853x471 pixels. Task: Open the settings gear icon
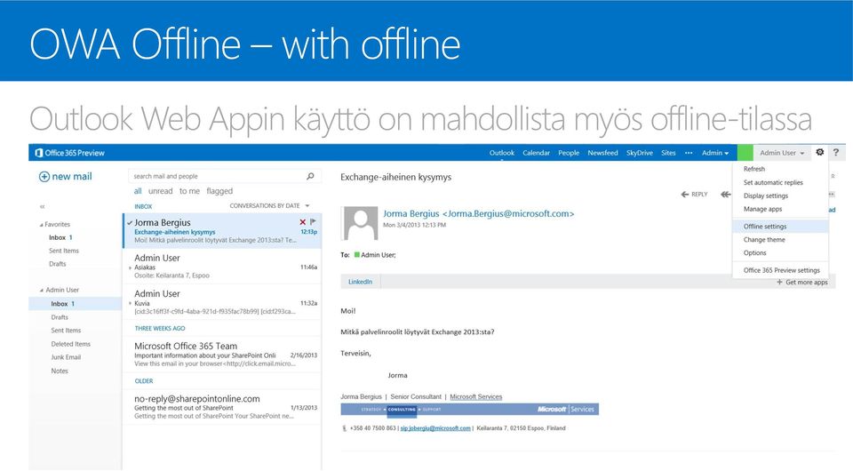coord(820,152)
